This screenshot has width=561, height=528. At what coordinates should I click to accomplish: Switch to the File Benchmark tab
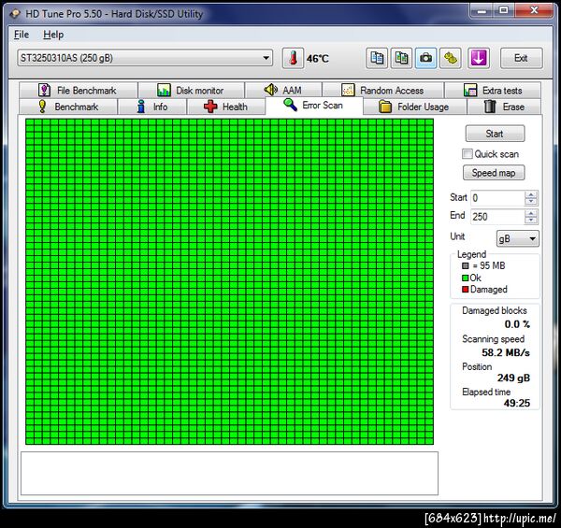[x=79, y=90]
